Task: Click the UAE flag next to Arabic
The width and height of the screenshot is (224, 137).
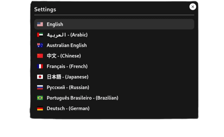Action: (x=40, y=35)
